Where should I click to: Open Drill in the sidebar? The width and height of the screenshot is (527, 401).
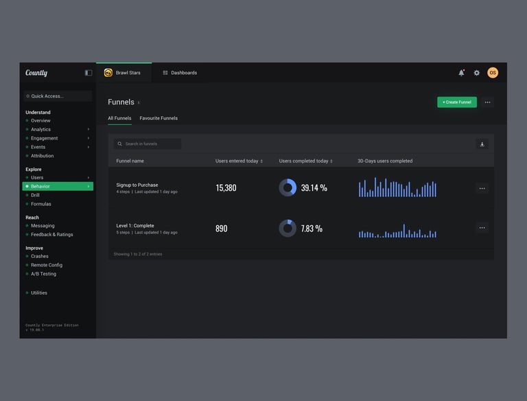pos(35,195)
